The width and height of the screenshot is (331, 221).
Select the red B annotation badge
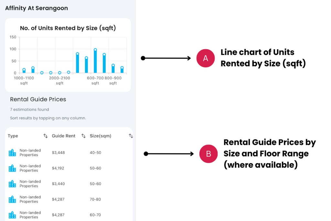pyautogui.click(x=208, y=154)
